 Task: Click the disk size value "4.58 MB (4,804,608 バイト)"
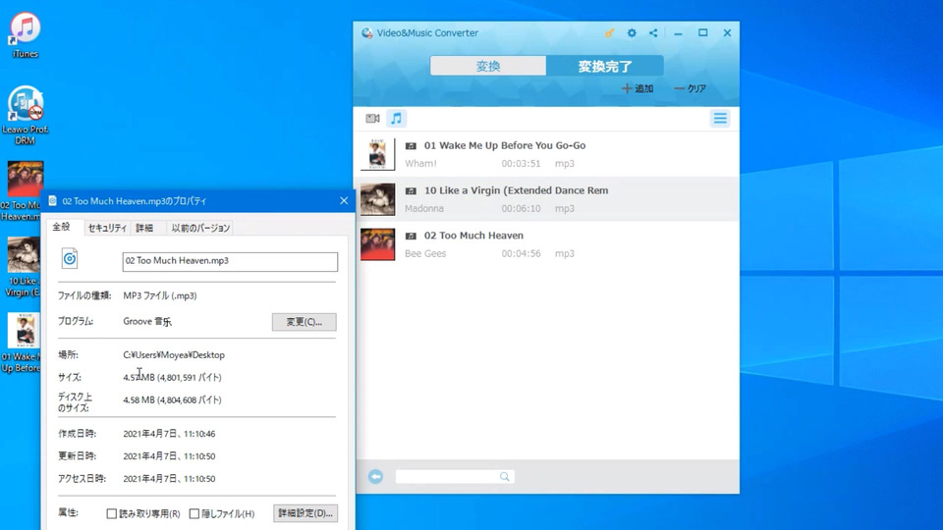click(172, 399)
